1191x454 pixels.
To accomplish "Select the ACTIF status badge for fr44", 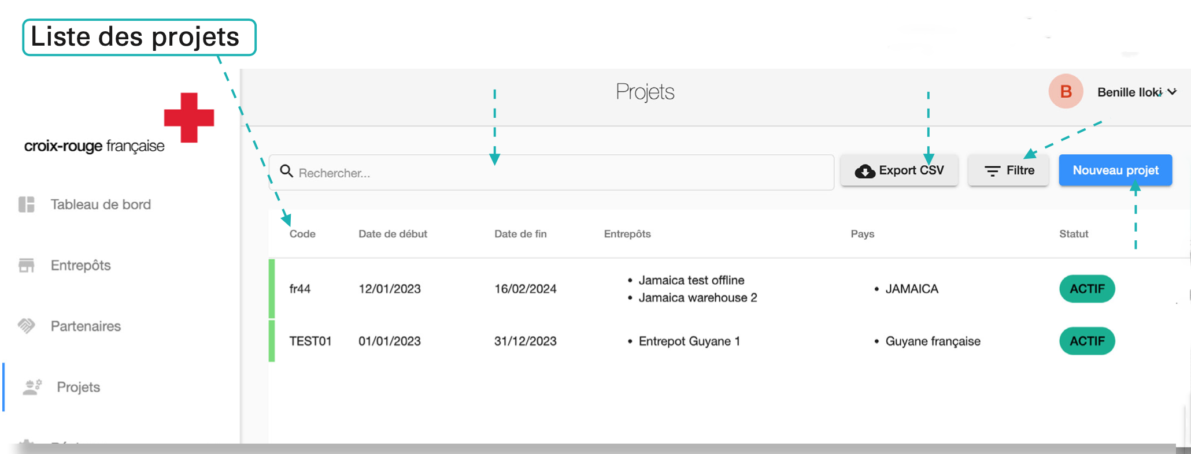I will [1087, 289].
